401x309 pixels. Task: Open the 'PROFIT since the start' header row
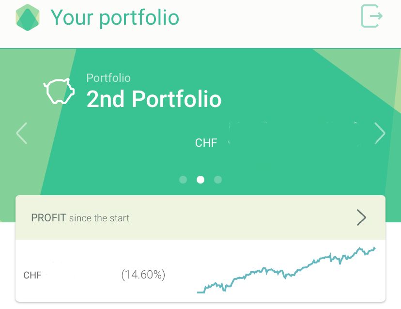(x=200, y=217)
